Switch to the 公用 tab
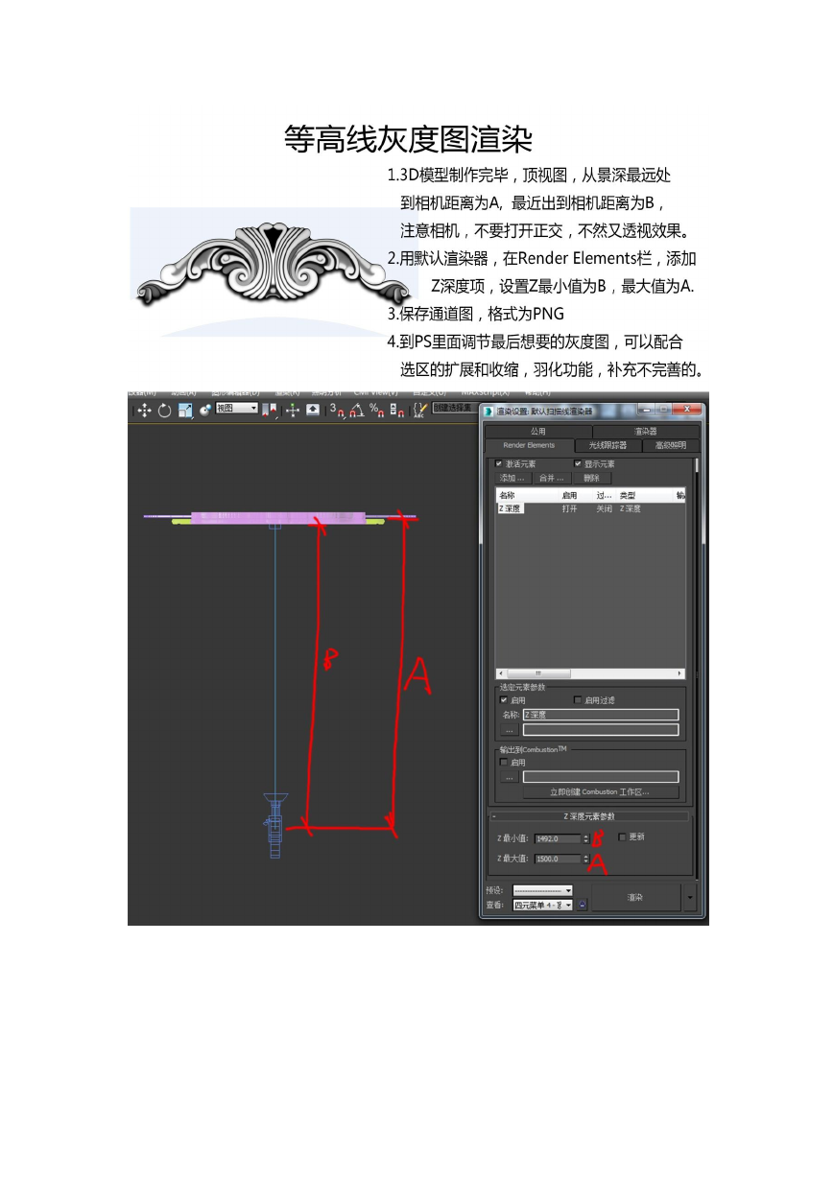Screen dimensions: 834x1178 537,432
